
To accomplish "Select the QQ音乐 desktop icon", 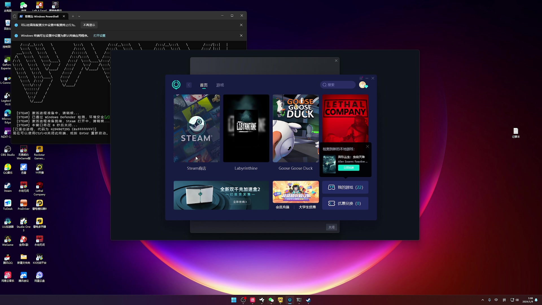I will tap(8, 169).
